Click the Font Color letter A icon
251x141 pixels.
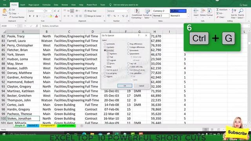click(x=56, y=16)
